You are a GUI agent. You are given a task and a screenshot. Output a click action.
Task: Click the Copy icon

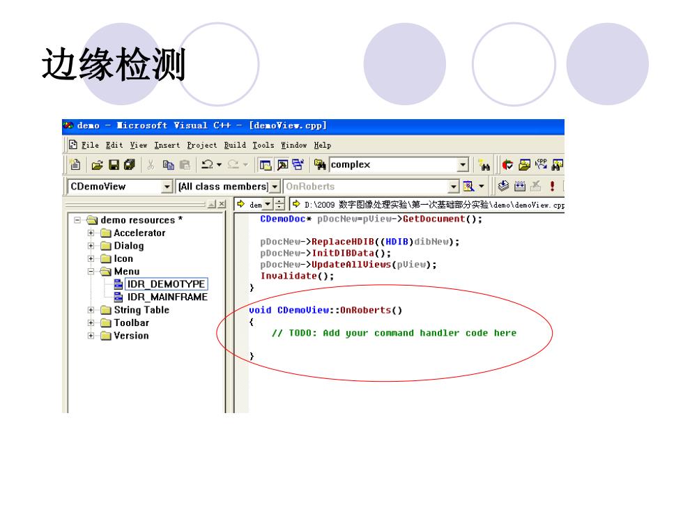[168, 164]
